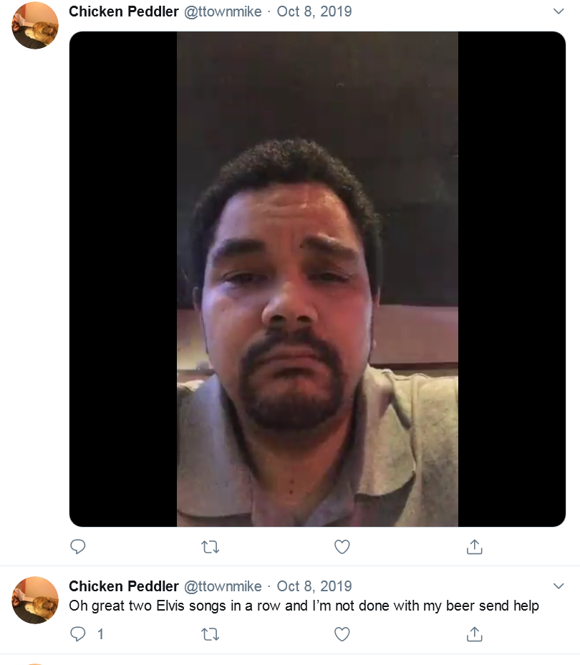Reply to the Elvis songs tweet
The height and width of the screenshot is (665, 580).
coord(77,634)
